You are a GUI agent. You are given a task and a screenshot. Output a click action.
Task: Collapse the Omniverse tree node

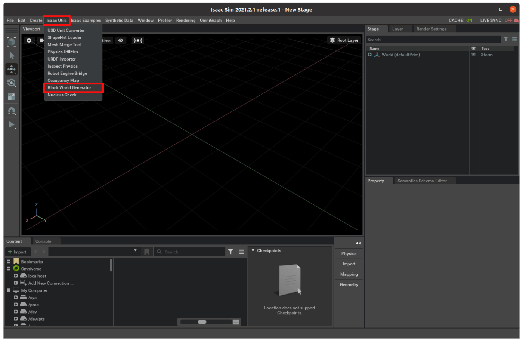coord(9,269)
